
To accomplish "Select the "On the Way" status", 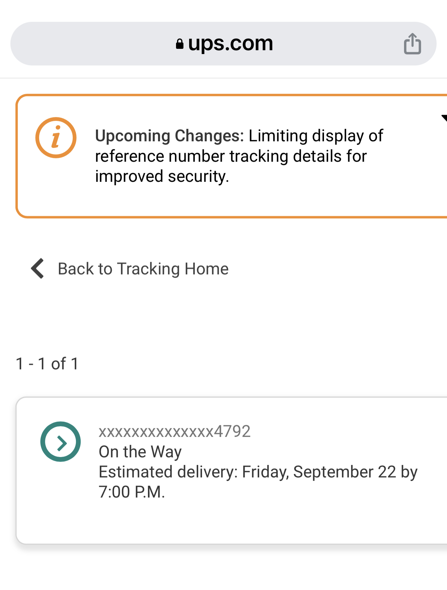I will click(140, 452).
